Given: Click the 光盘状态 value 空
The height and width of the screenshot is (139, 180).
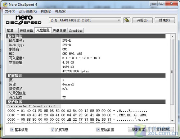Looking at the screenshot, I should [x=64, y=97].
